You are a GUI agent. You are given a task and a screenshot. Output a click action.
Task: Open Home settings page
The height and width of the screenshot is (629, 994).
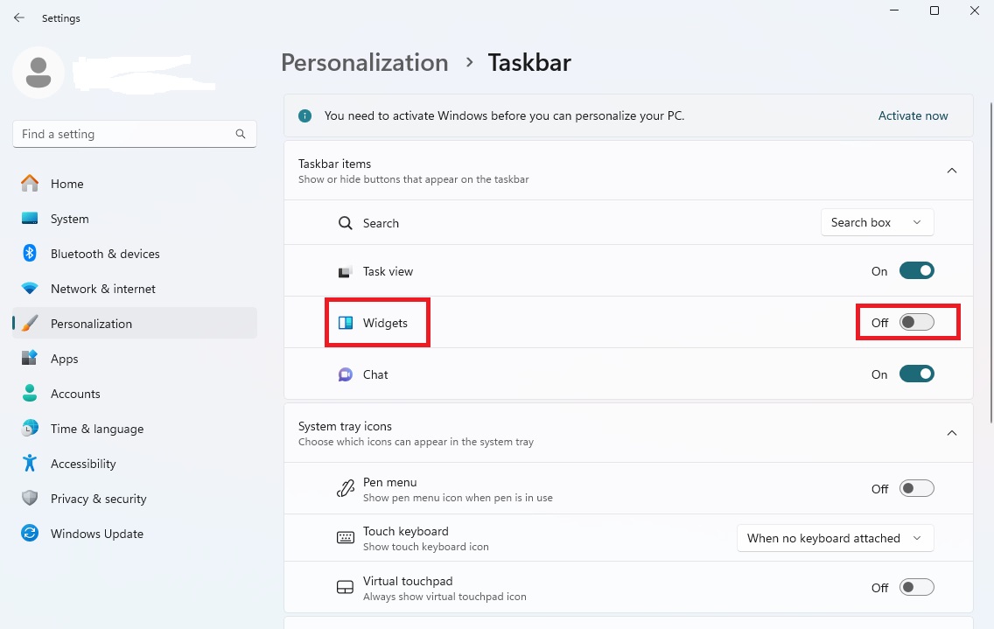[135, 183]
